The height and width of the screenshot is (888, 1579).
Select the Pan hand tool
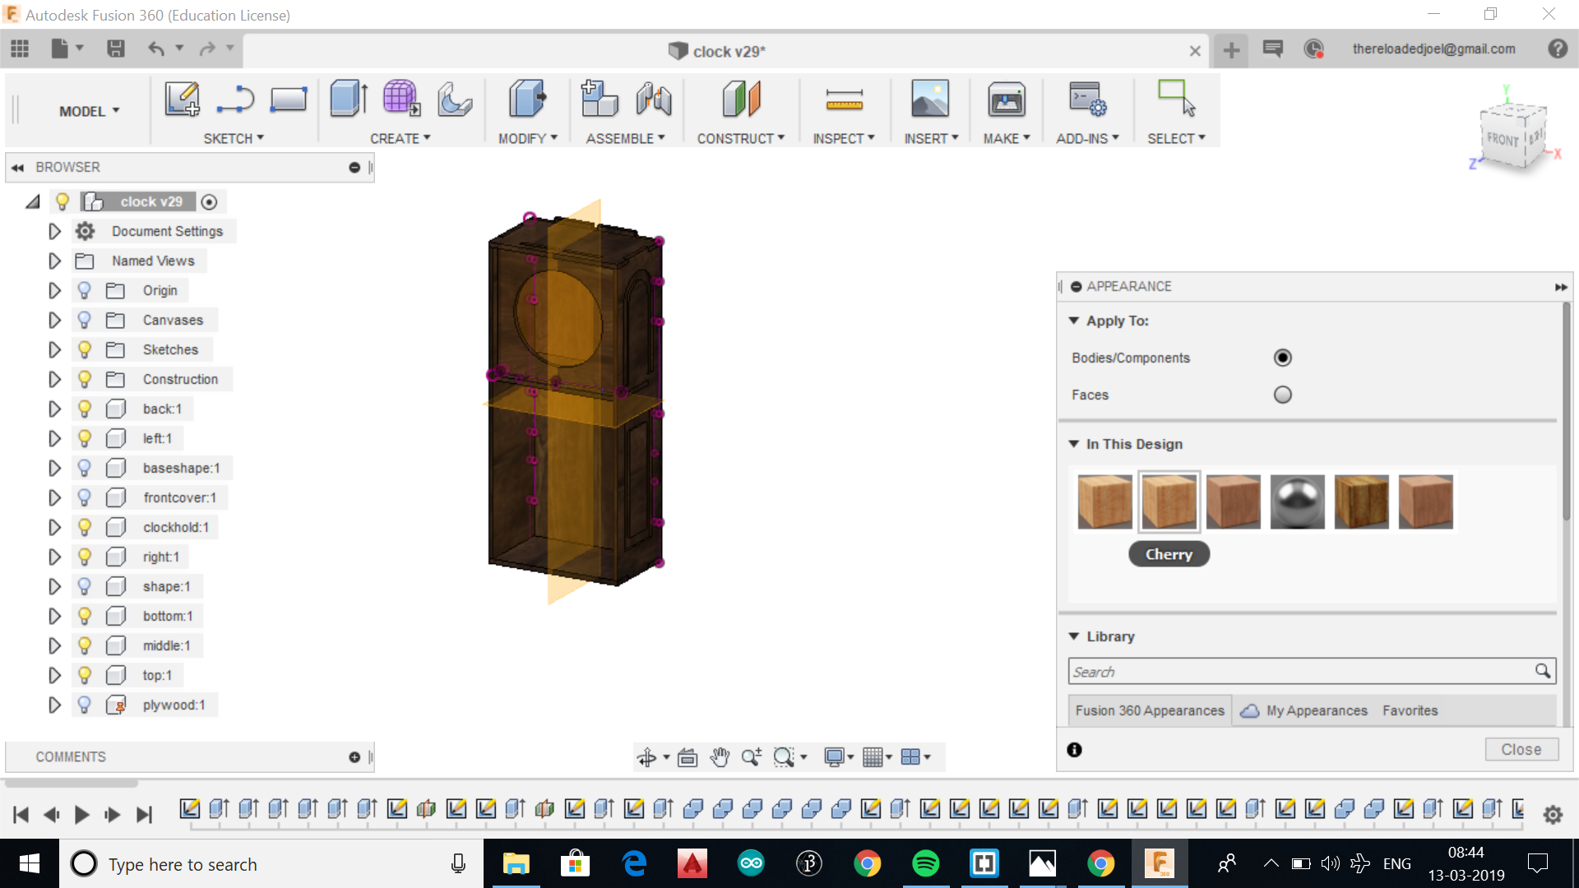pos(720,757)
